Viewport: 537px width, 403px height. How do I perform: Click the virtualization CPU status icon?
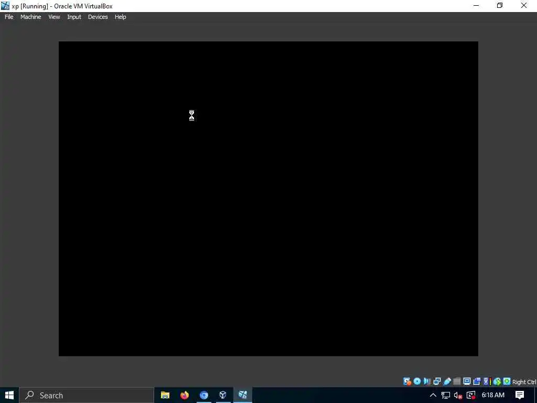[x=487, y=381]
